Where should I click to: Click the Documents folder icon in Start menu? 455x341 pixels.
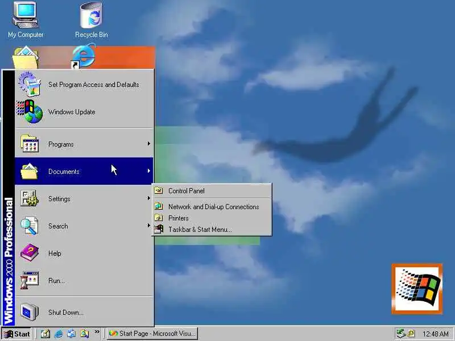click(x=30, y=172)
